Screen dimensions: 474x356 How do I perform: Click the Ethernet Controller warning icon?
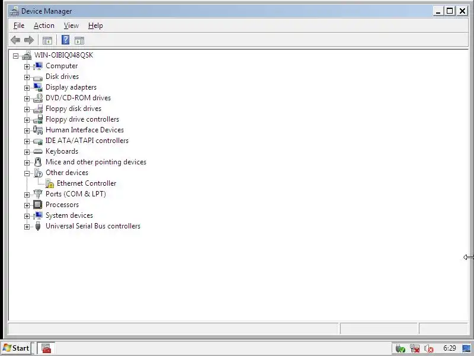[49, 183]
